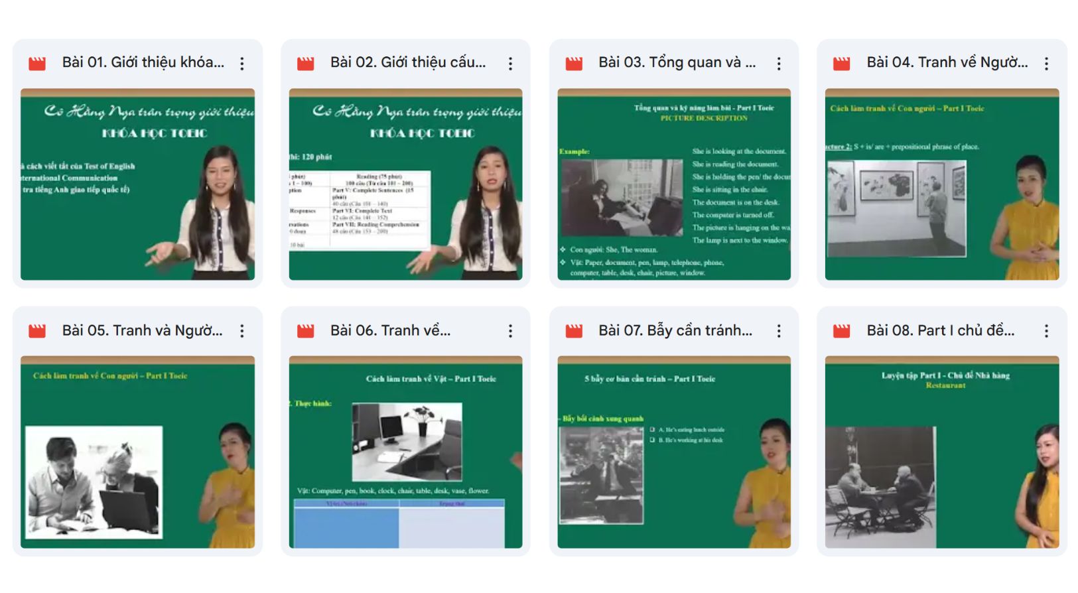1078x593 pixels.
Task: Open the Bài 08 video thumbnail preview
Action: coord(942,452)
